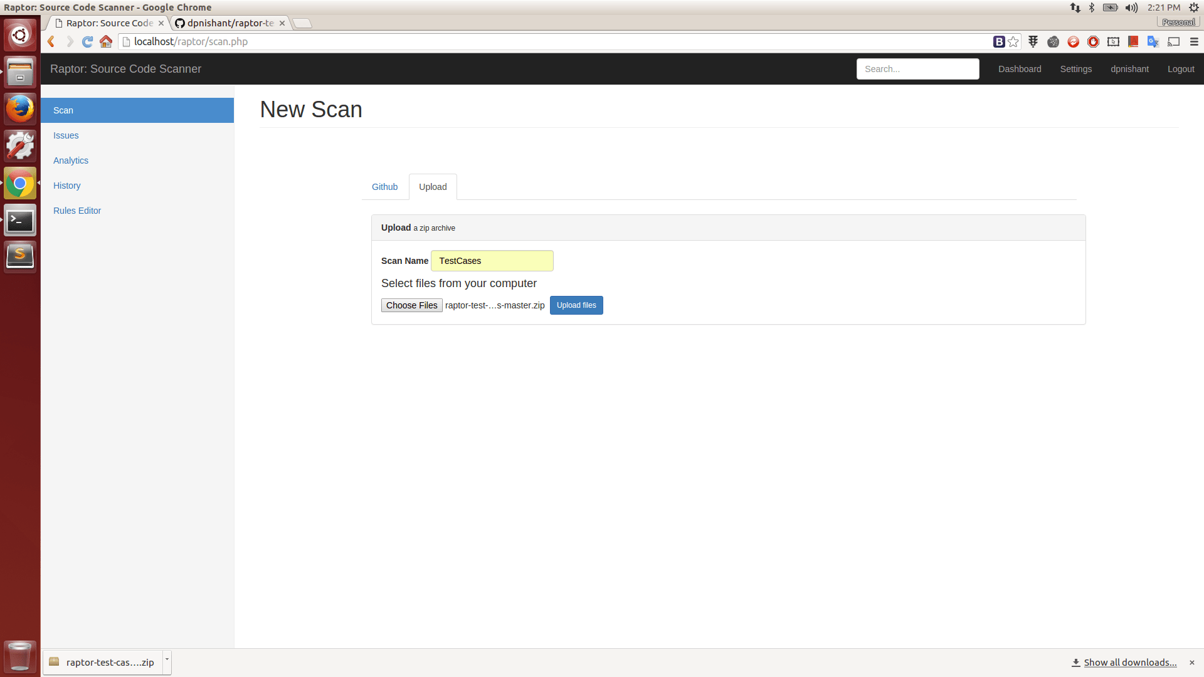Click the Scan Name input field
Image resolution: width=1204 pixels, height=677 pixels.
pyautogui.click(x=492, y=261)
